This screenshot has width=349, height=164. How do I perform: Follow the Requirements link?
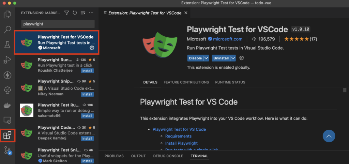coord(178,136)
